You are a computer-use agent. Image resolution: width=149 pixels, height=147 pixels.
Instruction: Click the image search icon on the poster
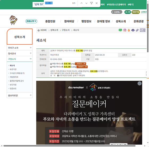pos(139,83)
